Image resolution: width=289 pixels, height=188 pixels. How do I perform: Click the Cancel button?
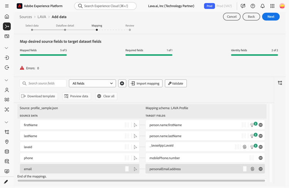(232, 17)
